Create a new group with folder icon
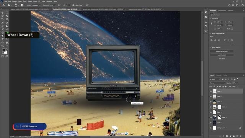The width and height of the screenshot is (245, 138). (234, 136)
